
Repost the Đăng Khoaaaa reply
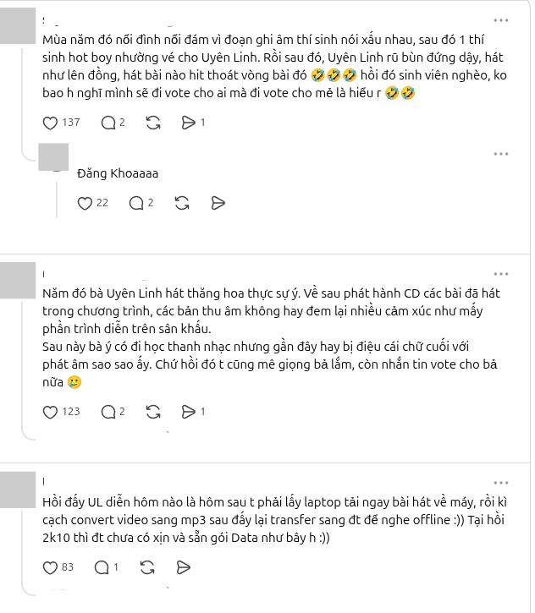[182, 203]
